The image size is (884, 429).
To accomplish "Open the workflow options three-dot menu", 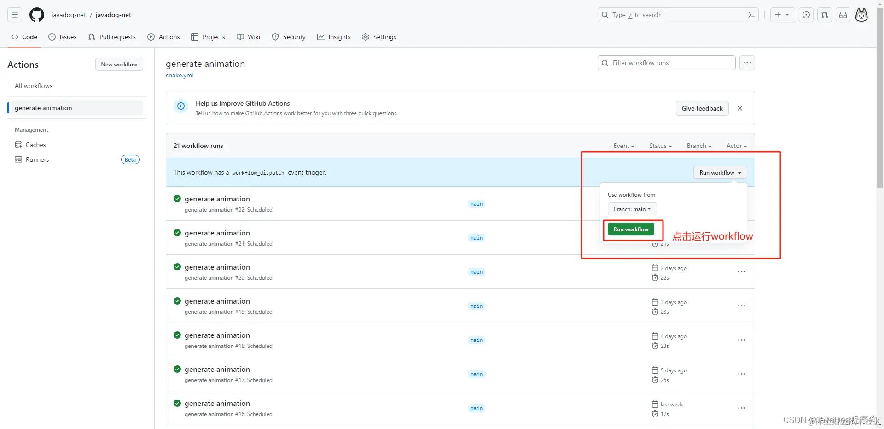I will [x=747, y=63].
